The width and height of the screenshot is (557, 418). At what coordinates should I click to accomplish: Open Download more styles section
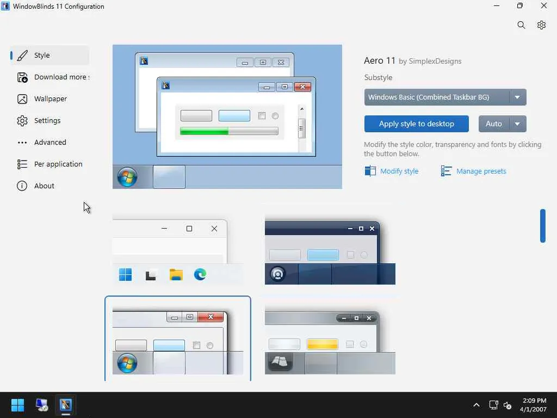click(50, 77)
